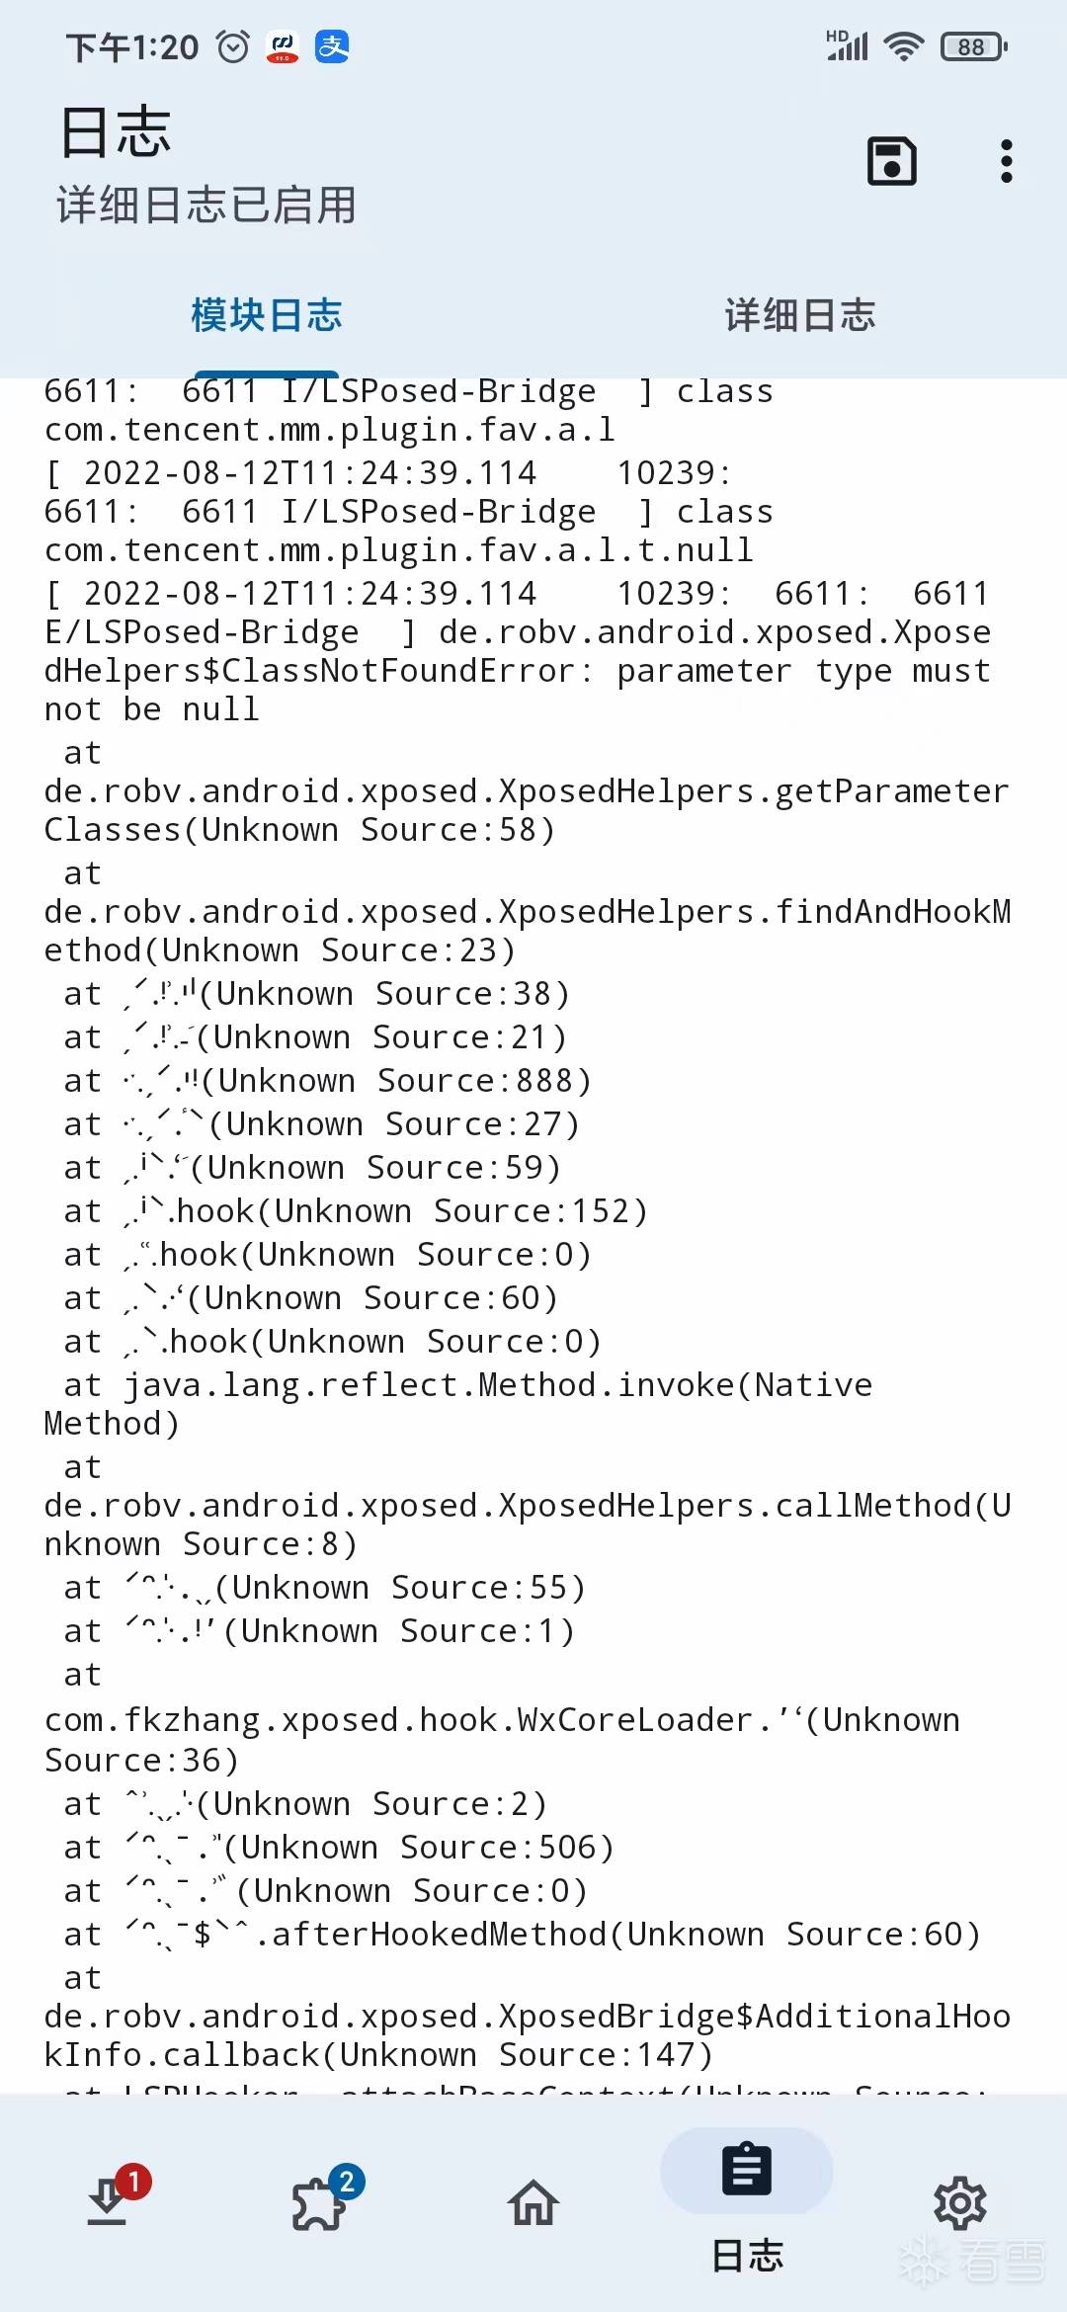Open the three-dot overflow menu

click(1006, 161)
